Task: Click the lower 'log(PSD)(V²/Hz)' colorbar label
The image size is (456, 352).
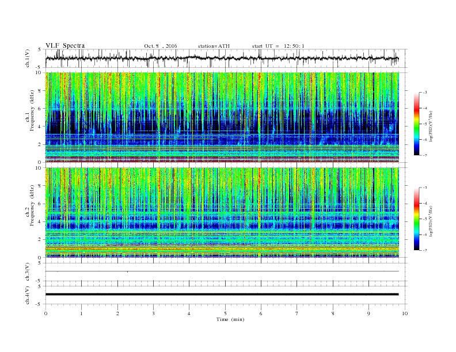Action: point(431,221)
